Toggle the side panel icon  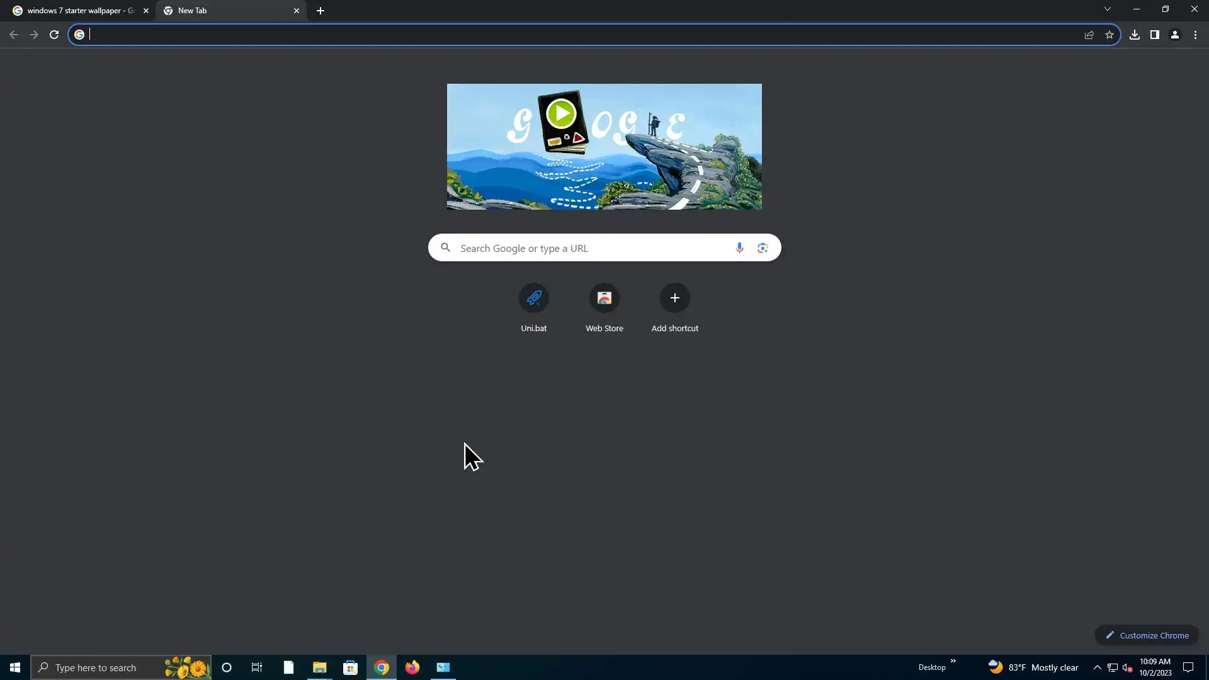tap(1155, 35)
